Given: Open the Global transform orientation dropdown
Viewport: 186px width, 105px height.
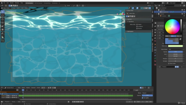Looking at the screenshot, I should coord(69,6).
